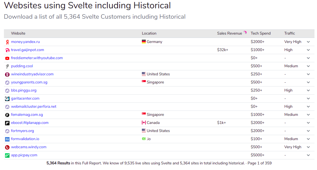Click the GaijinPot favicon beside travel.gaijinpot.com
317x170 pixels.
coord(7,50)
